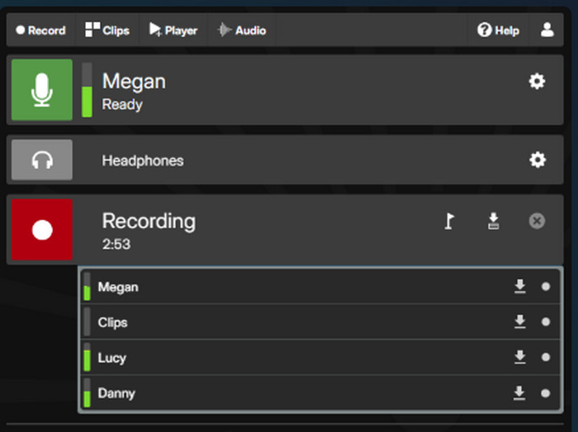Download the Clips track
Image resolution: width=578 pixels, height=432 pixels.
click(x=519, y=322)
